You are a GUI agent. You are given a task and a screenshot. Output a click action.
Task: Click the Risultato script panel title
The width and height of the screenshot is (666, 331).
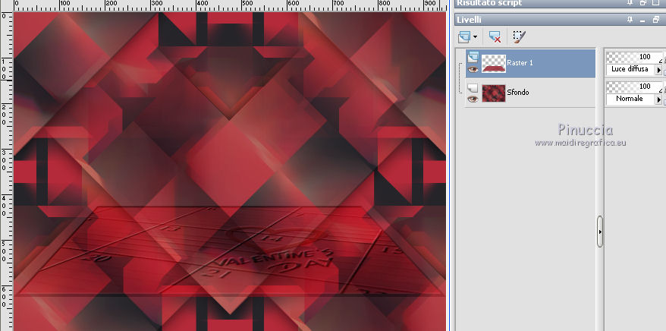489,3
